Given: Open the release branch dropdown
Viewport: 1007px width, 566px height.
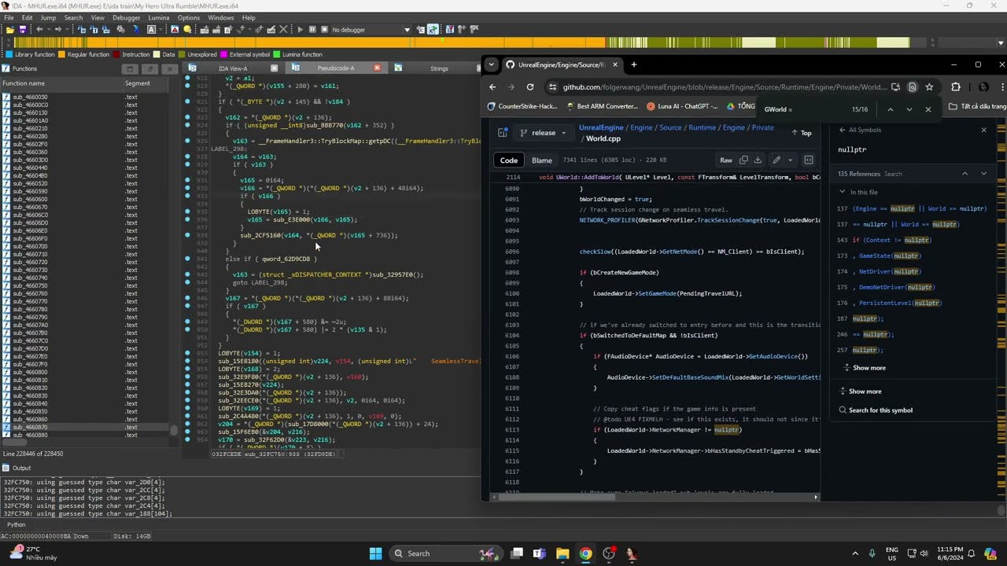Looking at the screenshot, I should [x=543, y=133].
